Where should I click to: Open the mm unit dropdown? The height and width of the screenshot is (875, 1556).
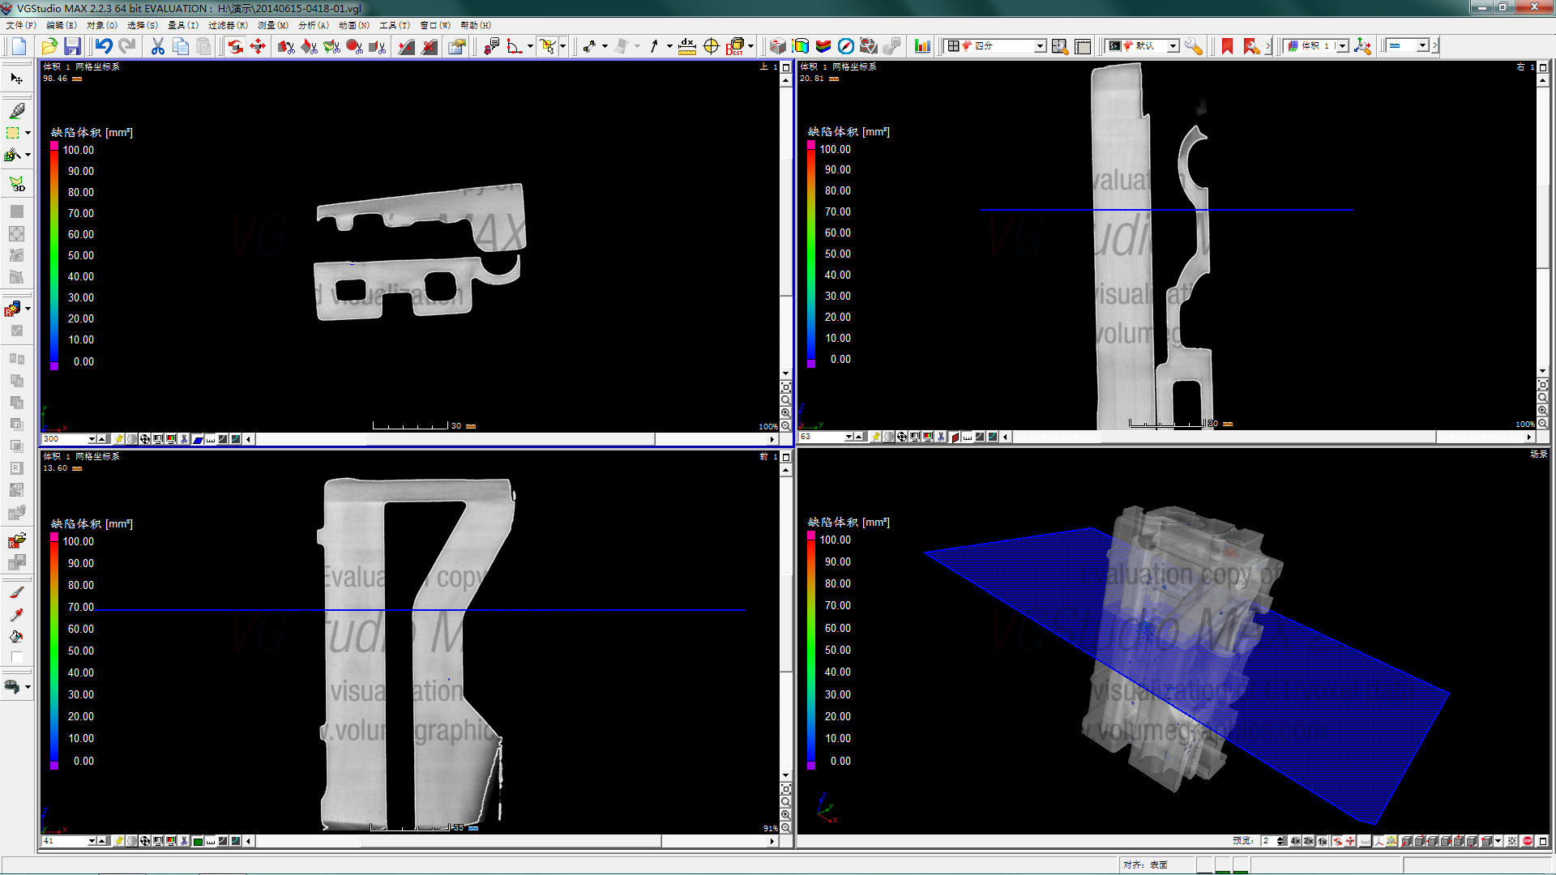[x=1422, y=46]
